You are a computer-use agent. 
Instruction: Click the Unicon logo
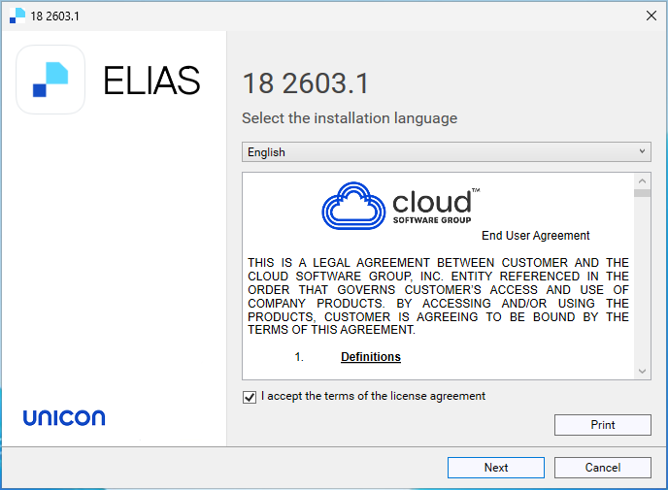pyautogui.click(x=64, y=417)
